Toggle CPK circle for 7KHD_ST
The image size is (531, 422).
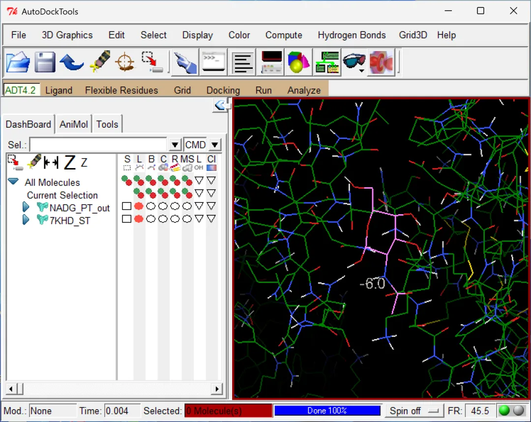163,219
